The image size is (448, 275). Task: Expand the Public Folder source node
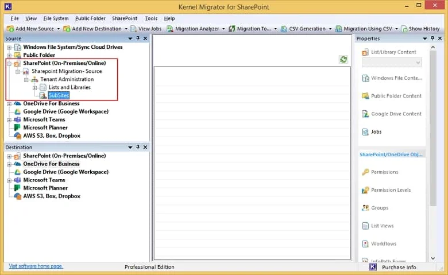(9, 55)
